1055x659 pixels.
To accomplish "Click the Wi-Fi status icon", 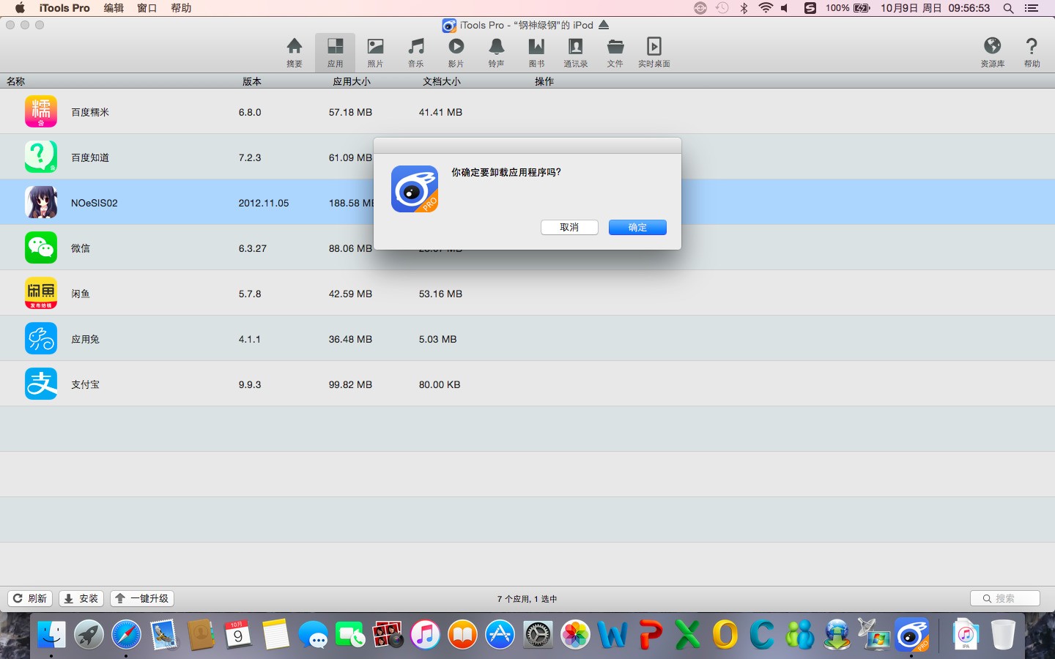I will point(766,8).
